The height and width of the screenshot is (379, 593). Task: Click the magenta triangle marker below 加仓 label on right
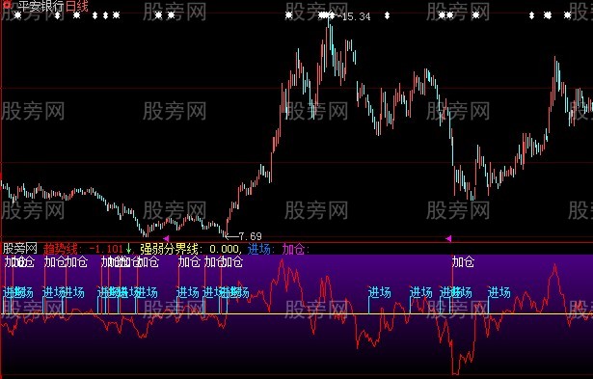pos(448,238)
